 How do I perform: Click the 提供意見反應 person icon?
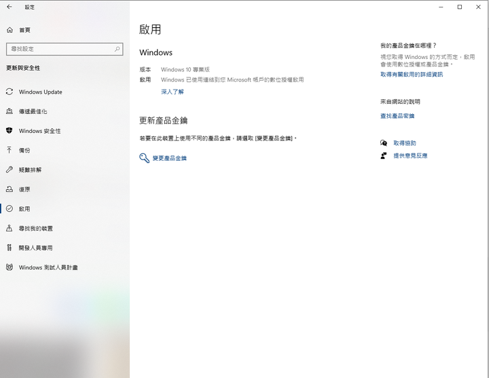tap(384, 155)
